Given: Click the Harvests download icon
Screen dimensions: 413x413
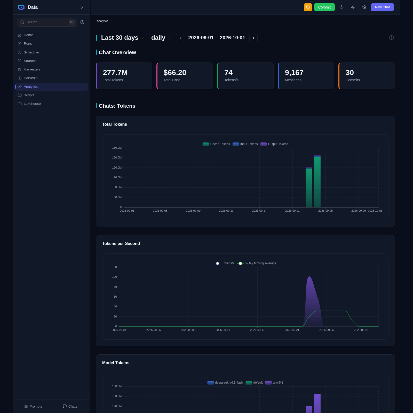Looking at the screenshot, I should pyautogui.click(x=20, y=78).
